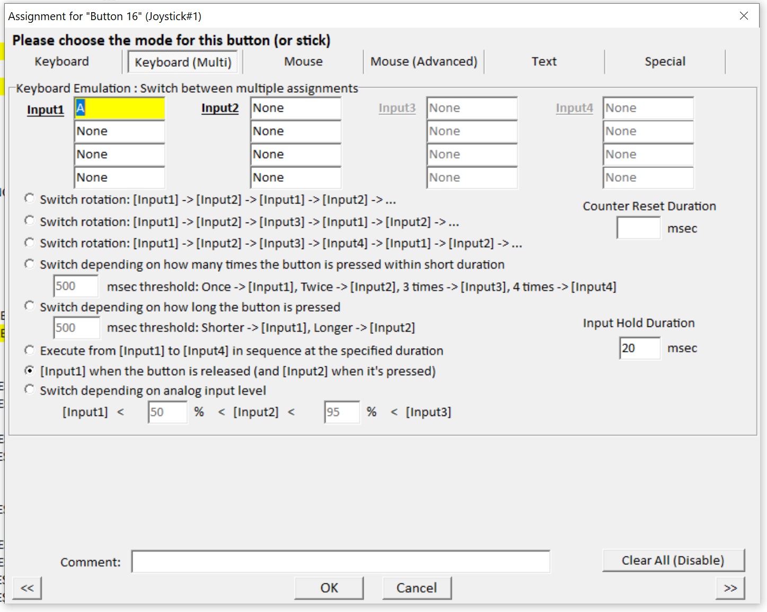Click the second Input2 key field
The image size is (767, 612).
point(296,131)
